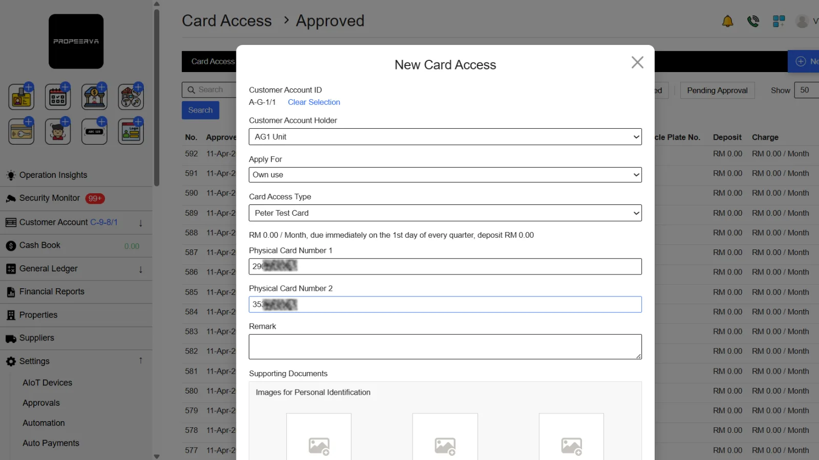This screenshot has width=819, height=460.
Task: Click the blue New button with plus
Action: (804, 61)
